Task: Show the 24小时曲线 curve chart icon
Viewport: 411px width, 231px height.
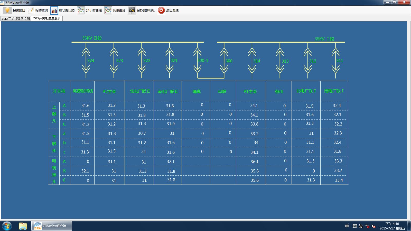Action: coord(81,10)
